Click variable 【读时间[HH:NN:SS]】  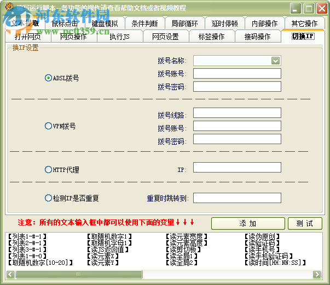pyautogui.click(x=275, y=263)
